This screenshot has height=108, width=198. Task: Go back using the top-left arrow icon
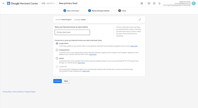click(x=3, y=3)
